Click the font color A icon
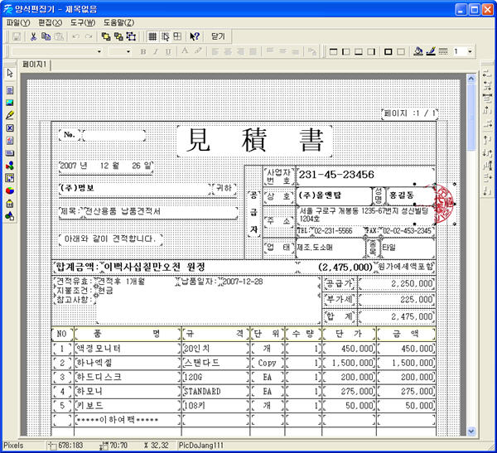The image size is (497, 453). 185,51
